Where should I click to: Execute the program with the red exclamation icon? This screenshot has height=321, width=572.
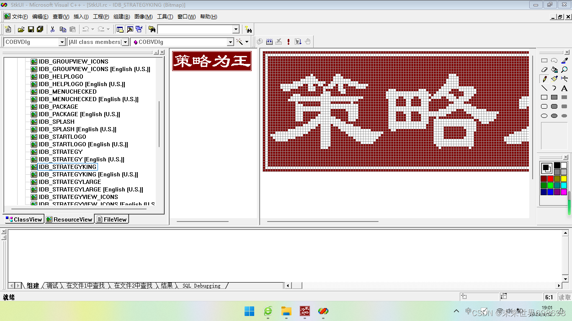tap(288, 41)
